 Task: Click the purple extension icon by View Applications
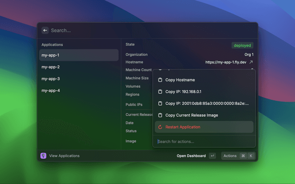point(43,156)
